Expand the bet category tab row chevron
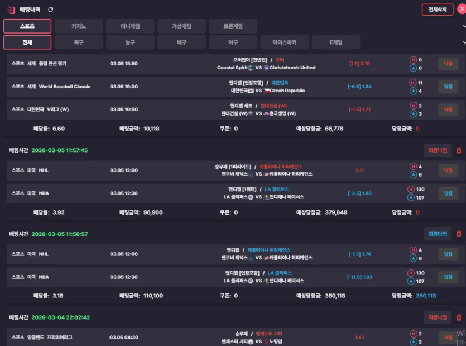The image size is (466, 346). pos(464,26)
